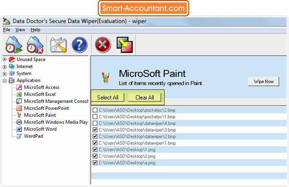
Task: Check the pocketpc\1.bmp checkbox
Action: tap(95, 117)
